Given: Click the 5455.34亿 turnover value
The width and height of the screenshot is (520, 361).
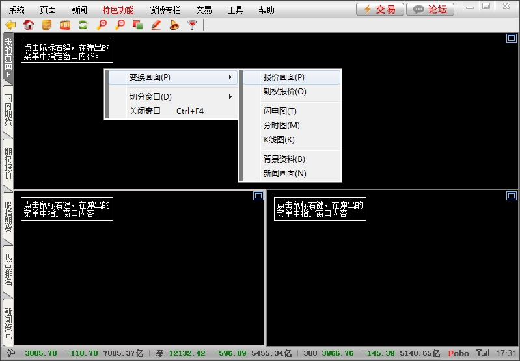Looking at the screenshot, I should [271, 353].
